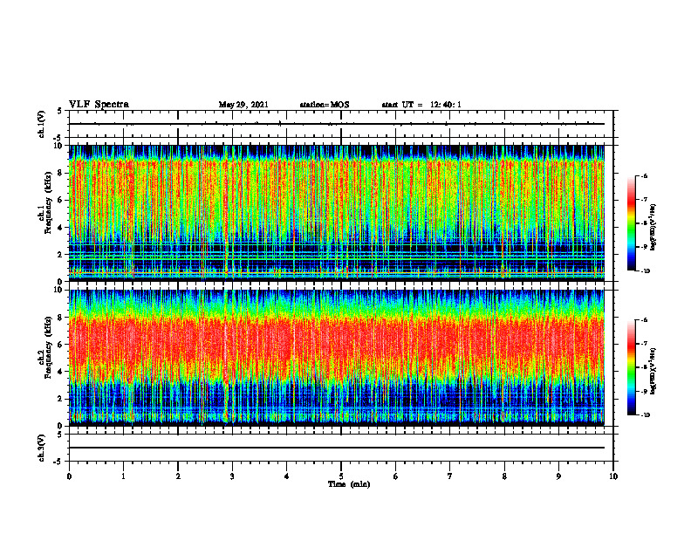Click the 'ch.3(V)' axis label
Image resolution: width=691 pixels, height=534 pixels.
42,448
